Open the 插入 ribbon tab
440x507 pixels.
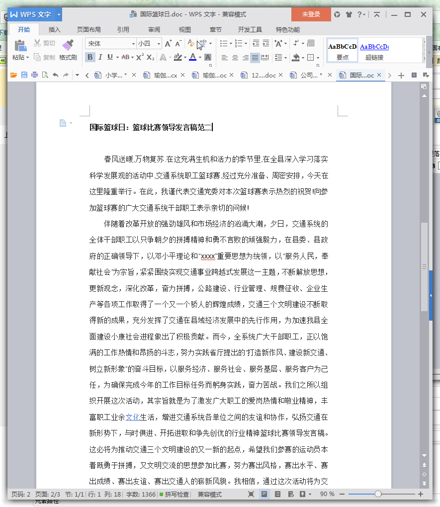54,30
